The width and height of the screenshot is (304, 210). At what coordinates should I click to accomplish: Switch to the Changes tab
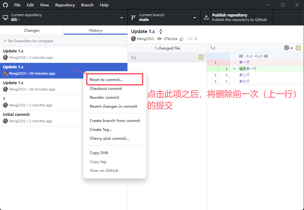pyautogui.click(x=32, y=30)
